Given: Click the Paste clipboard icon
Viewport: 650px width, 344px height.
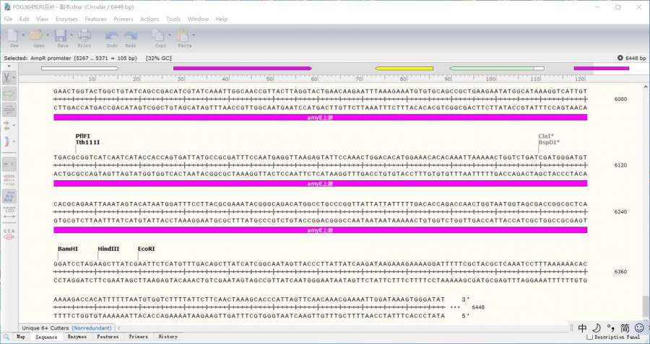Looking at the screenshot, I should (183, 35).
